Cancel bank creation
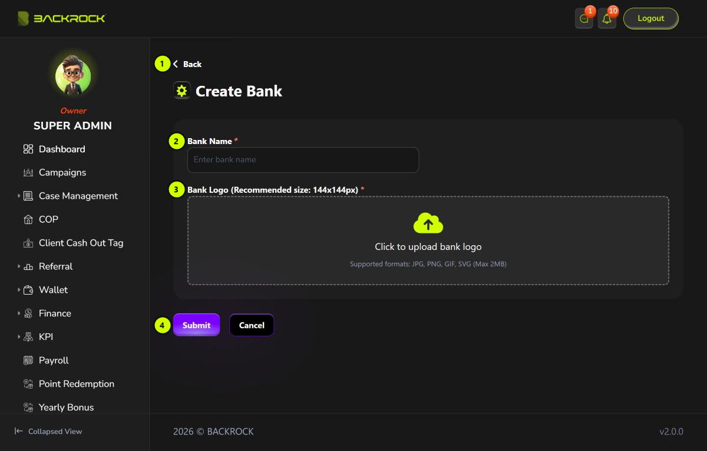This screenshot has height=451, width=707. tap(252, 325)
